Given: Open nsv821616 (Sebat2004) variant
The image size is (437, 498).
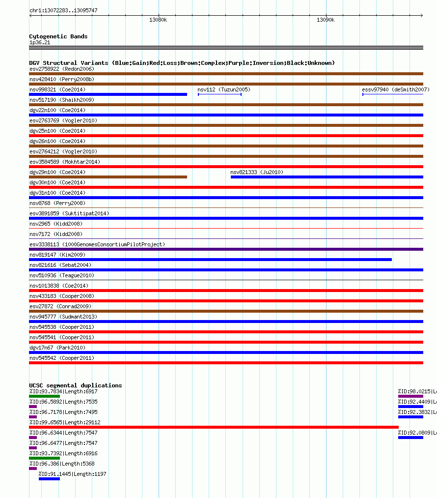Looking at the screenshot, I should [x=60, y=265].
